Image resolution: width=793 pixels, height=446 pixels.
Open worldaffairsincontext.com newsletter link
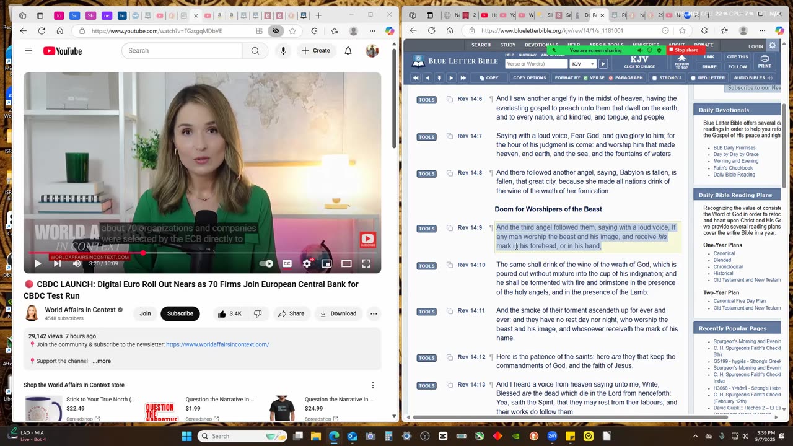click(x=217, y=344)
